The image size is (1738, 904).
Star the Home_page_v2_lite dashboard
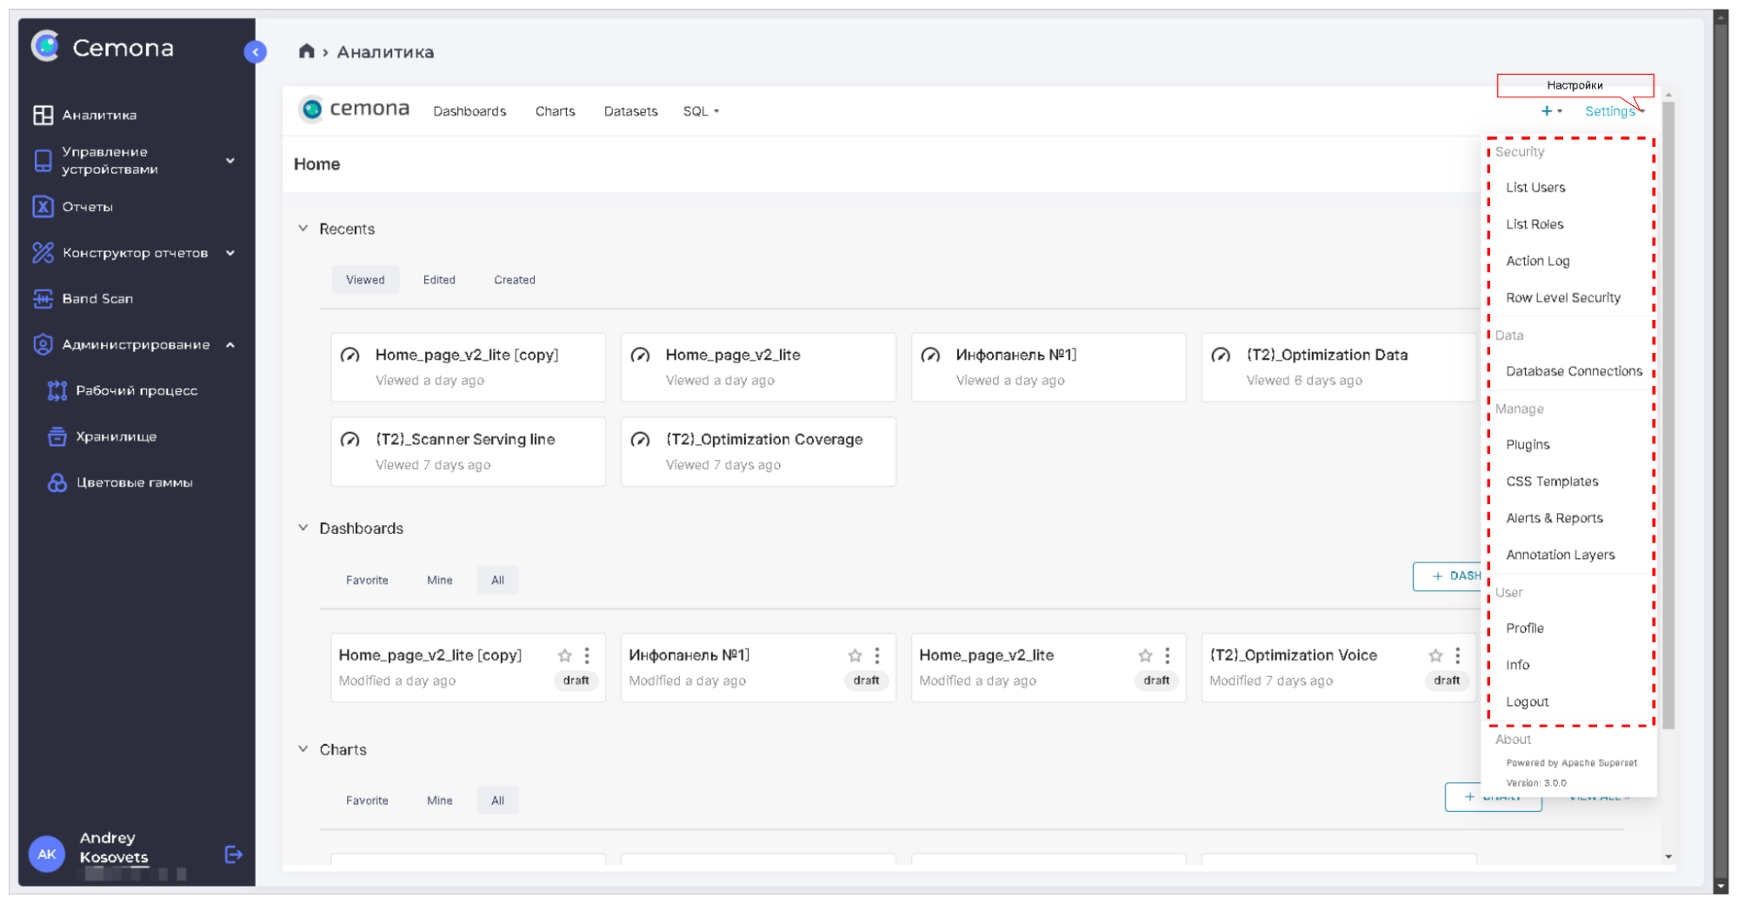1145,655
